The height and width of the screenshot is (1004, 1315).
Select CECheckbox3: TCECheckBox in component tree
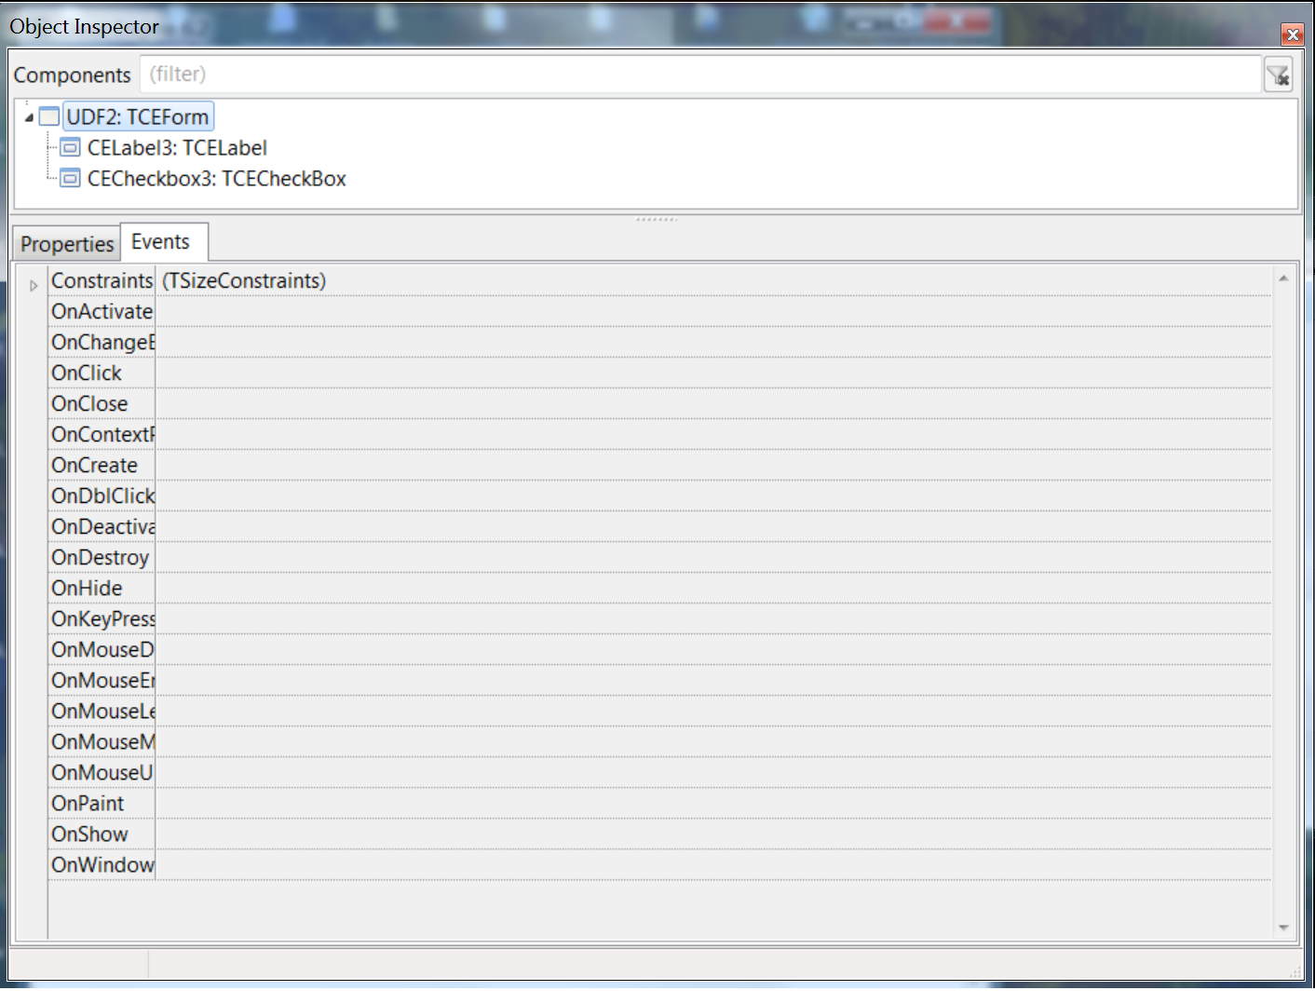(216, 179)
